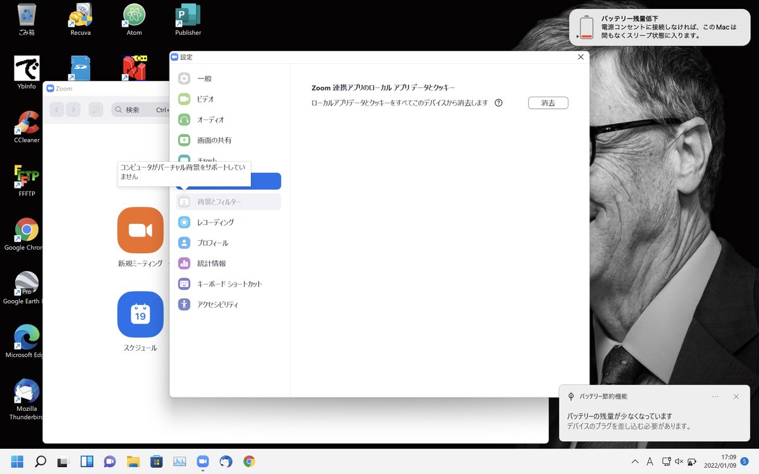
Task: Open the Teams Chat taskbar icon
Action: pyautogui.click(x=110, y=461)
